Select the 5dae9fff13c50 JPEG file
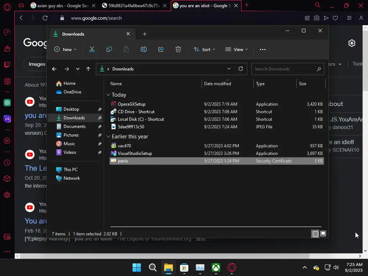The image size is (368, 276). pyautogui.click(x=217, y=127)
